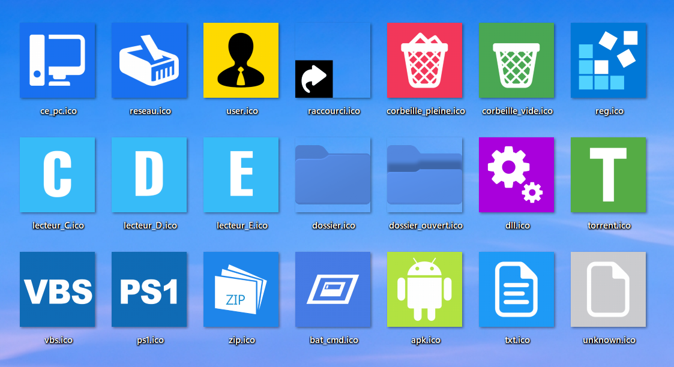Viewport: 674px width, 367px height.
Task: Select the lecteur_C.ico drive icon
Action: pos(58,175)
